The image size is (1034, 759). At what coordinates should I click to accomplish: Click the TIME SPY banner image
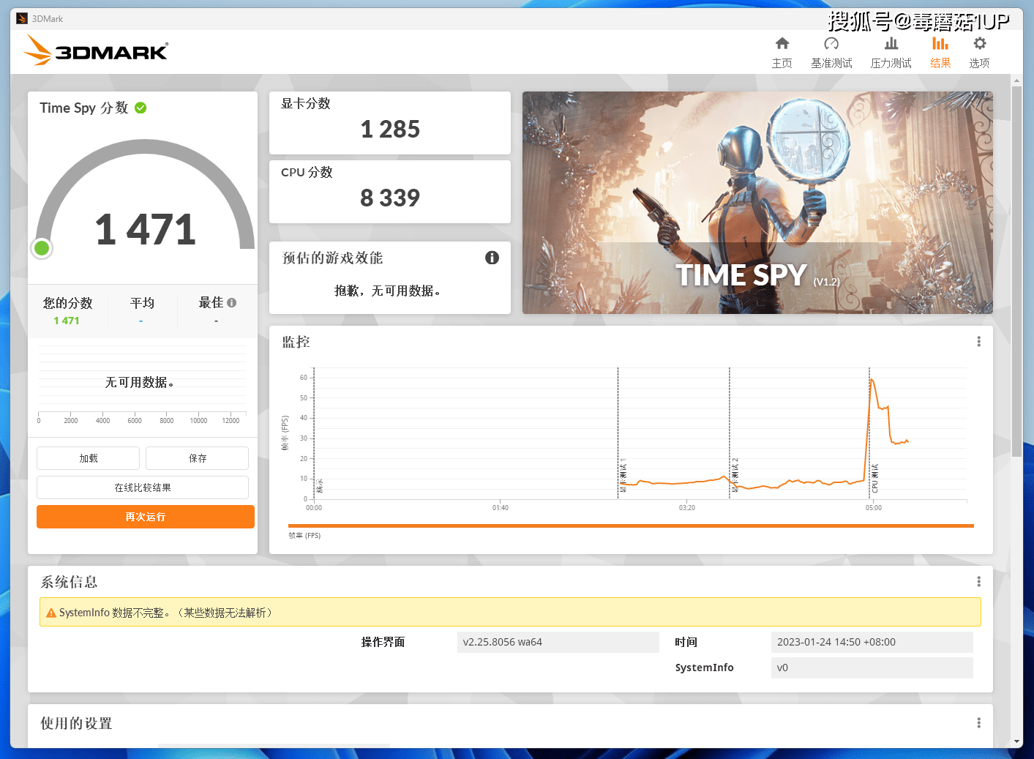(x=757, y=203)
